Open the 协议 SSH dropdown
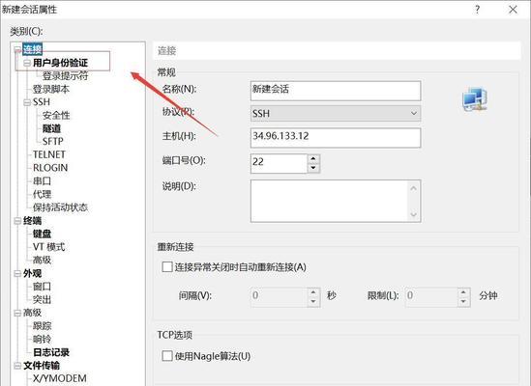The image size is (531, 386). [336, 113]
